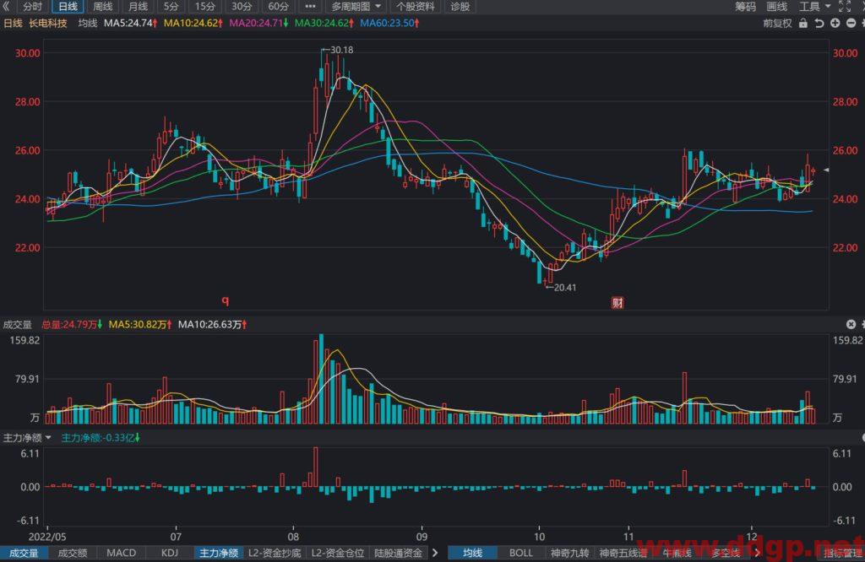Click the 30.18 high price label
Image resolution: width=865 pixels, height=562 pixels.
coord(342,50)
